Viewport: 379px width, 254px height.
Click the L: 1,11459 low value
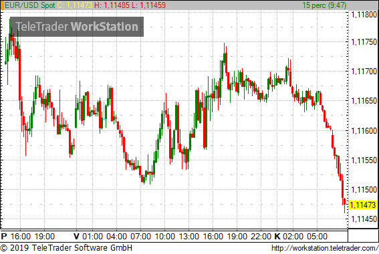(x=148, y=5)
